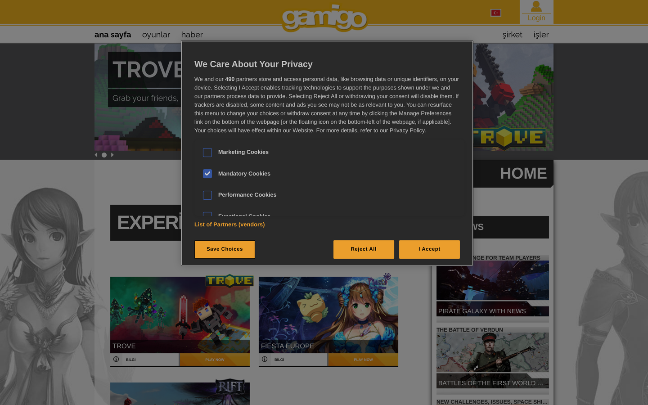Click Trove PLAY NOW button
Screen dimensions: 648x405
pyautogui.click(x=215, y=360)
